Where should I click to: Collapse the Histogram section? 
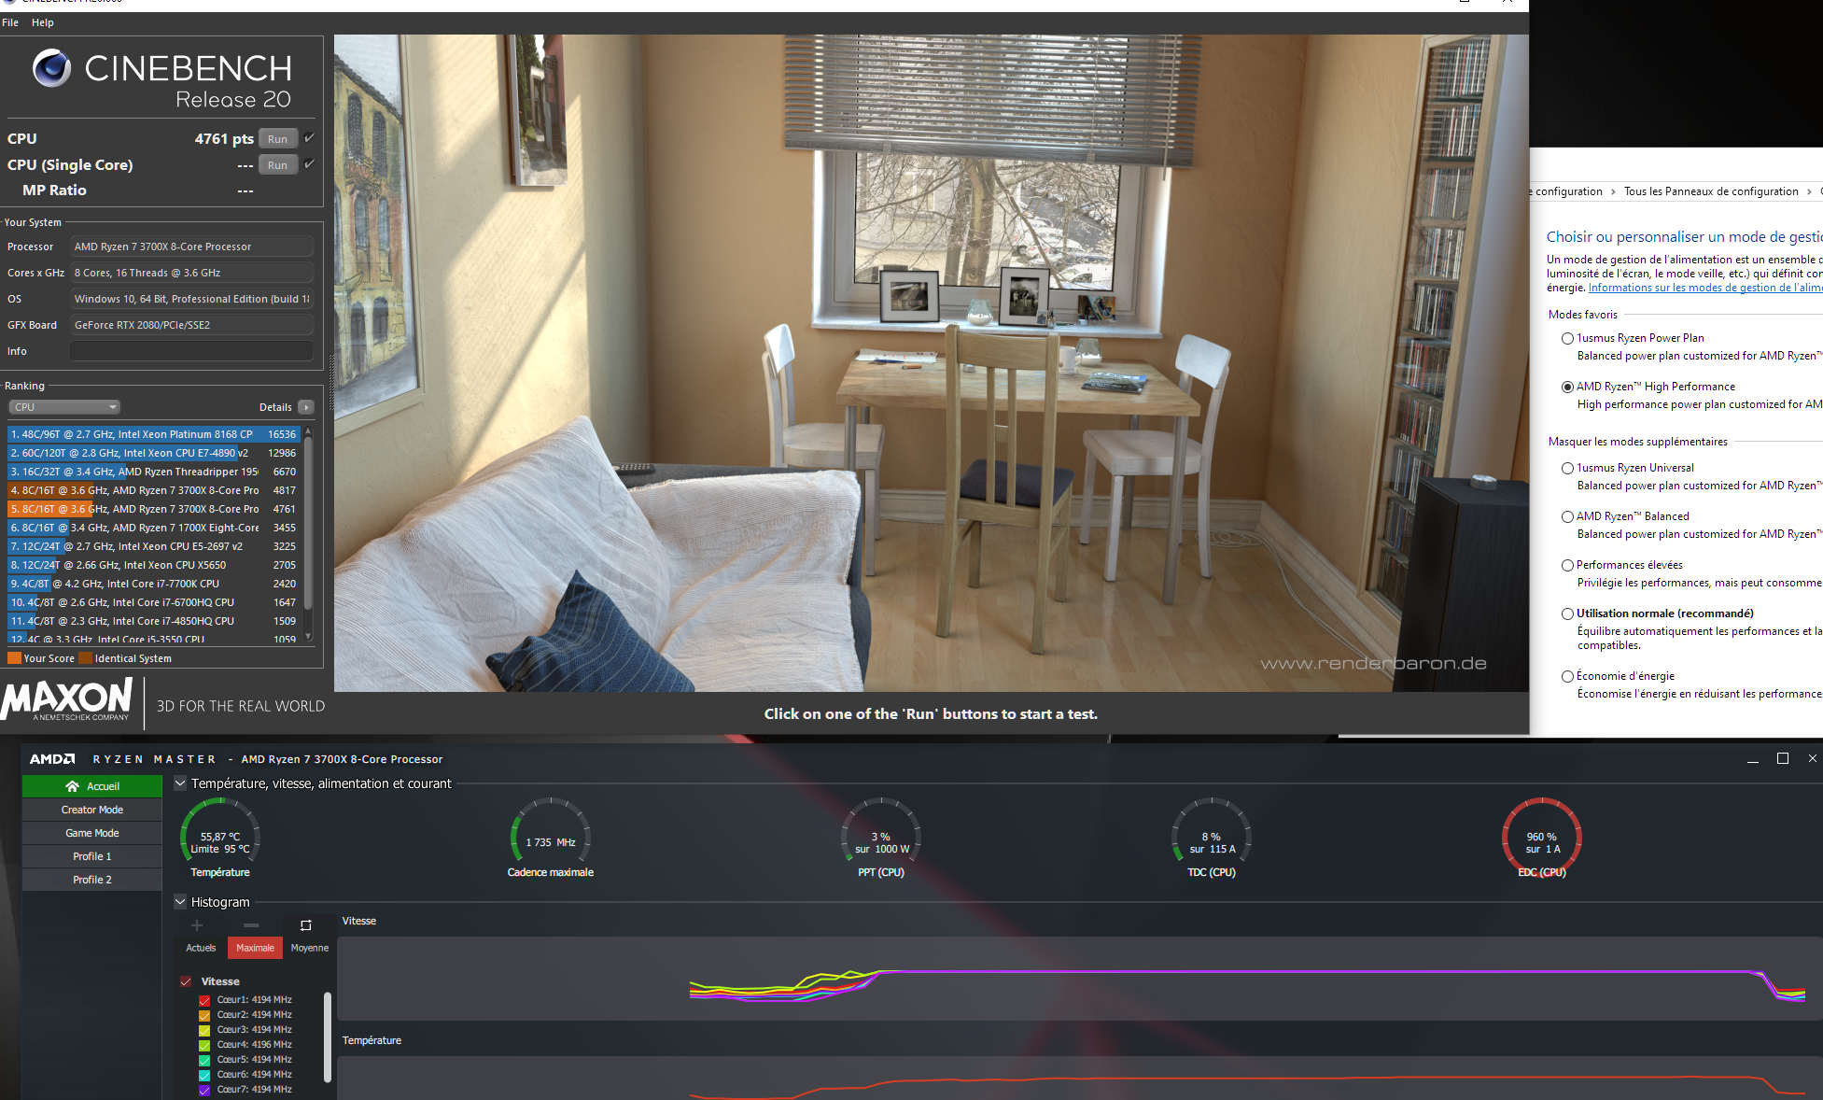pyautogui.click(x=180, y=902)
